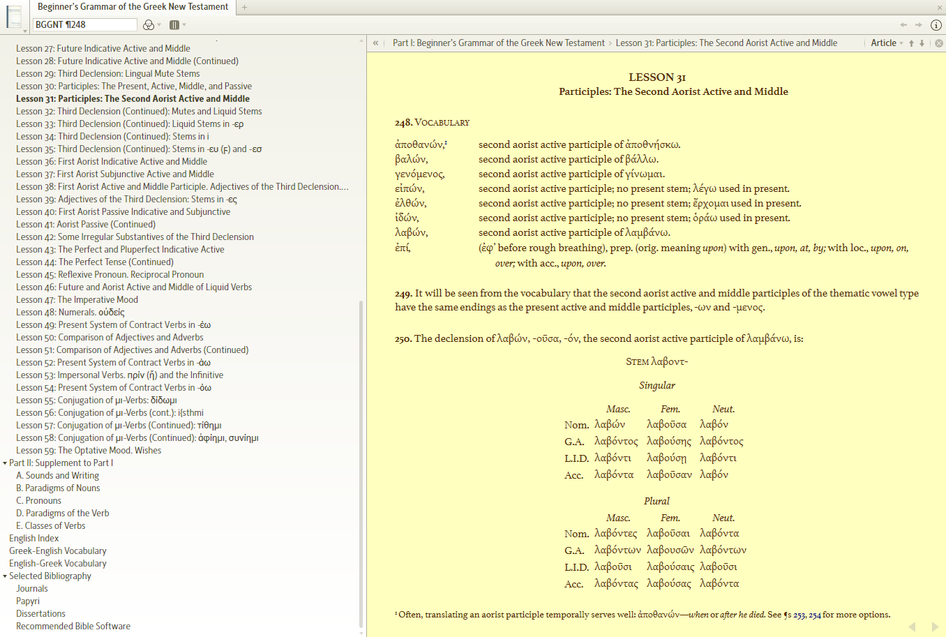
Task: Open the Article navigation type dropdown
Action: [887, 43]
